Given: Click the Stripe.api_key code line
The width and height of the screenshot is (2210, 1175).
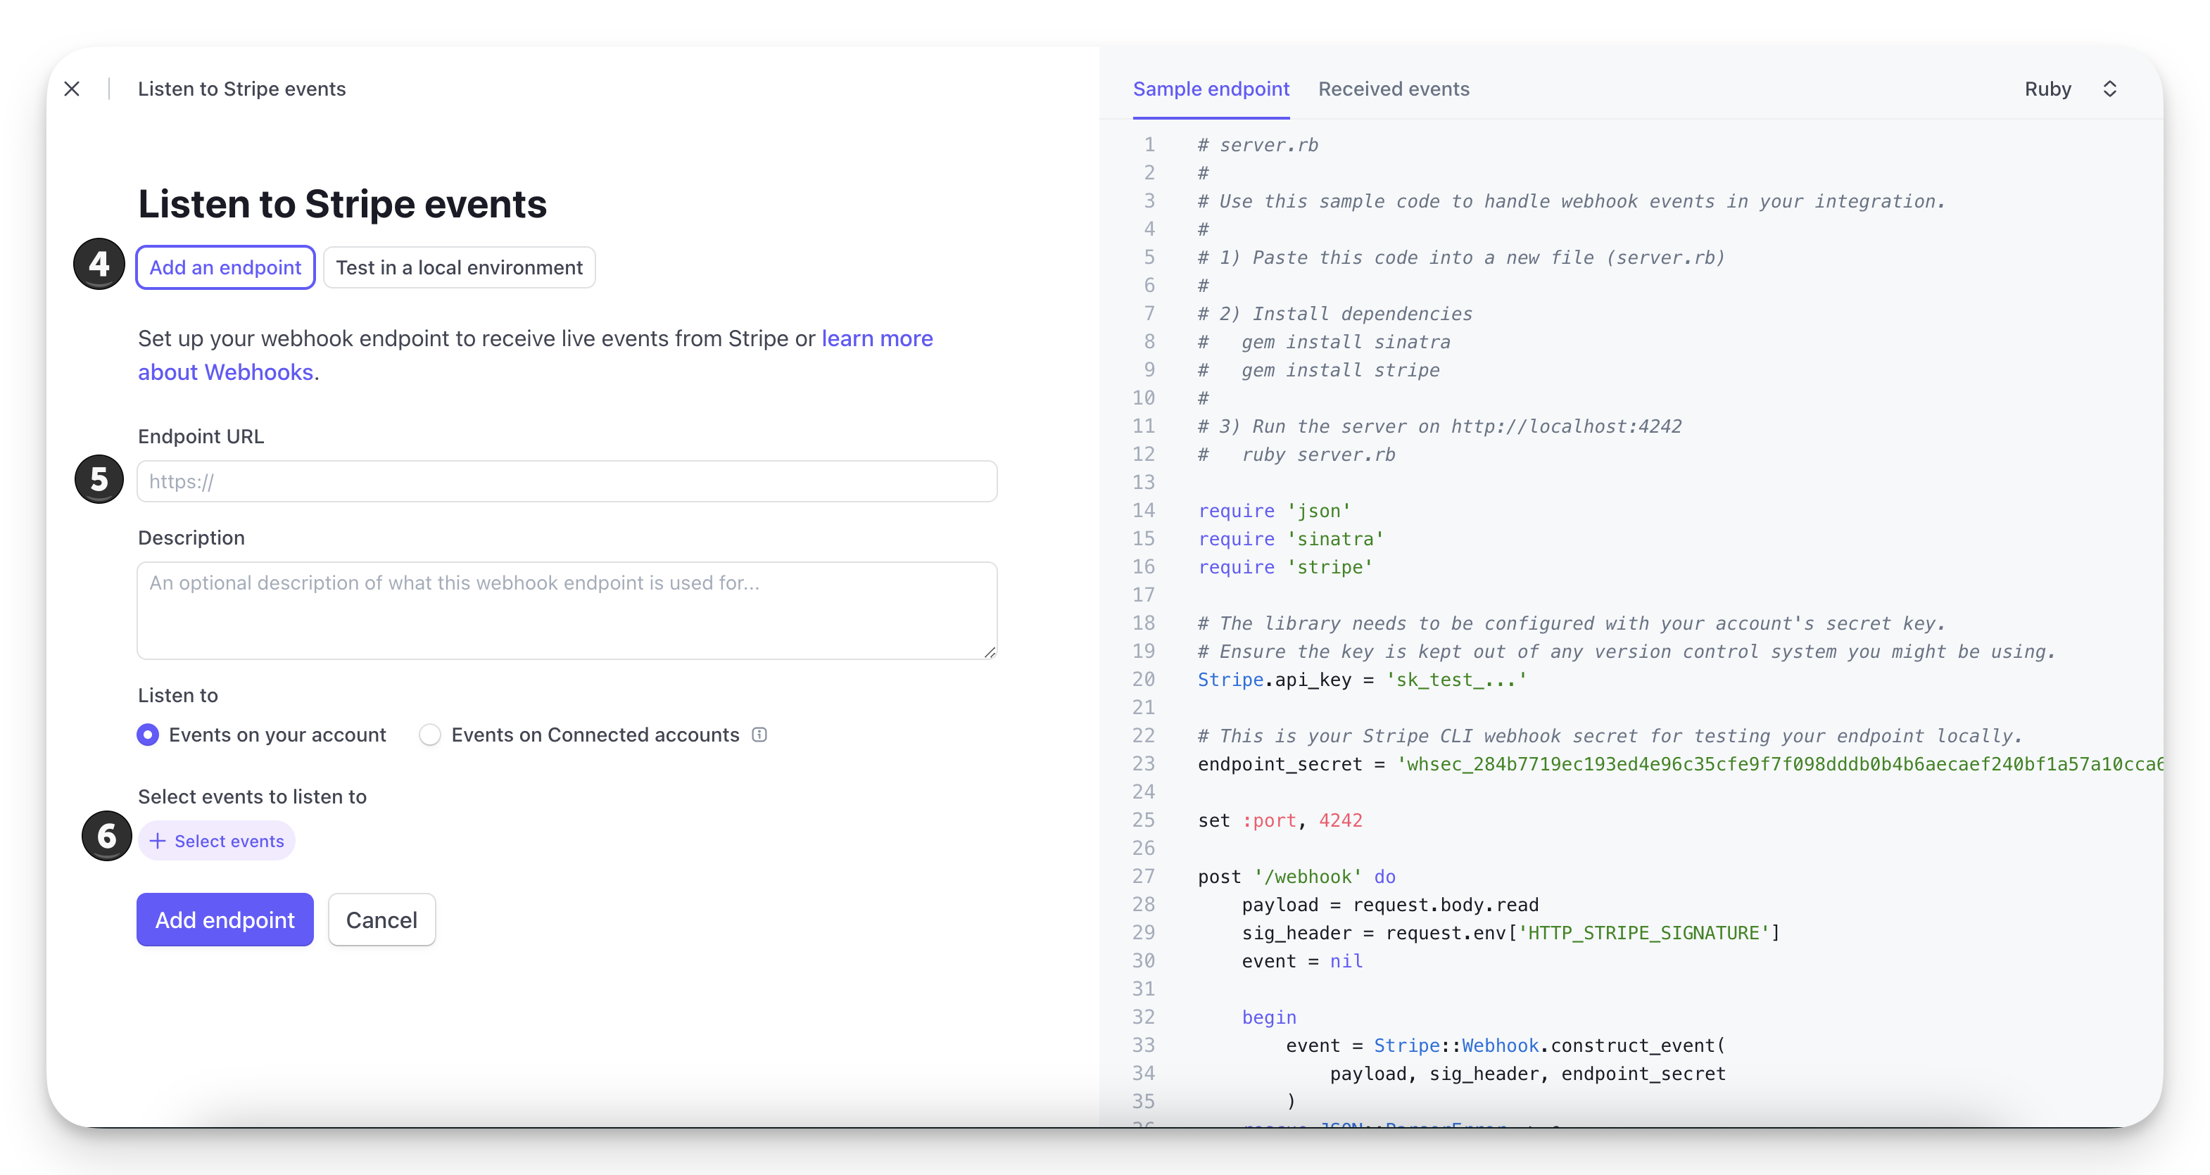Looking at the screenshot, I should coord(1363,679).
